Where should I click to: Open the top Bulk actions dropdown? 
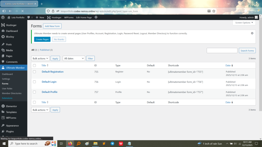[x=40, y=58]
